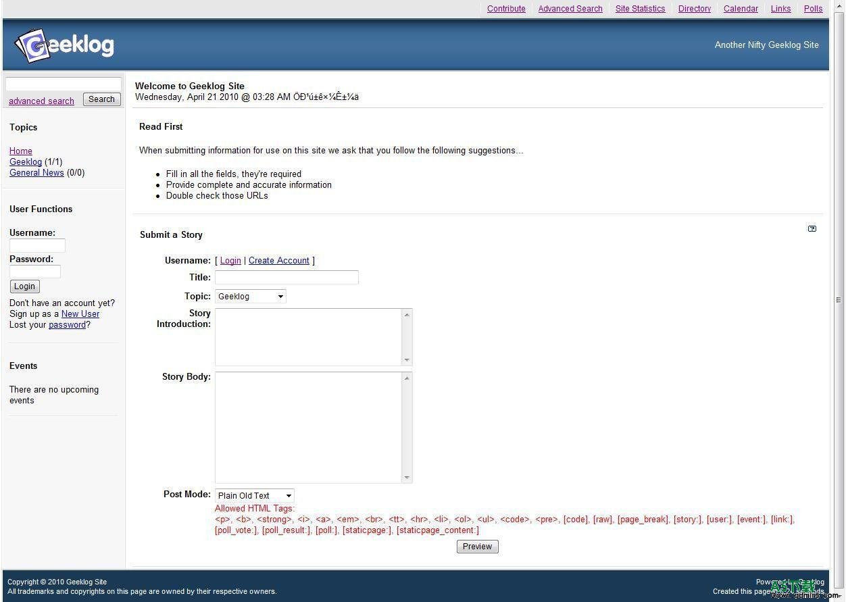Click the Geeklog logo in the header

click(65, 45)
